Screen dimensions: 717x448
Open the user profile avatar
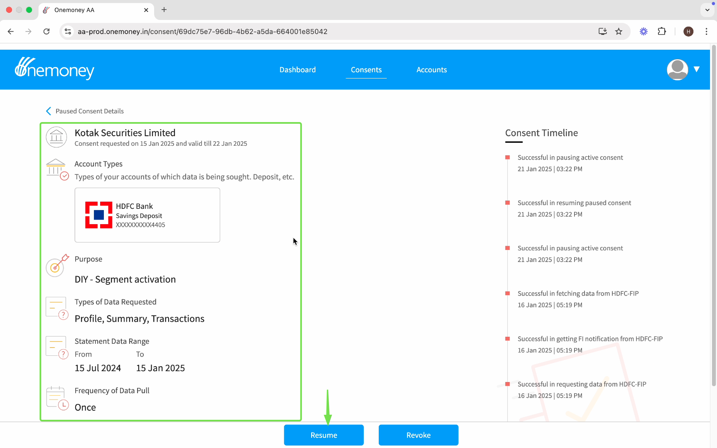tap(678, 70)
